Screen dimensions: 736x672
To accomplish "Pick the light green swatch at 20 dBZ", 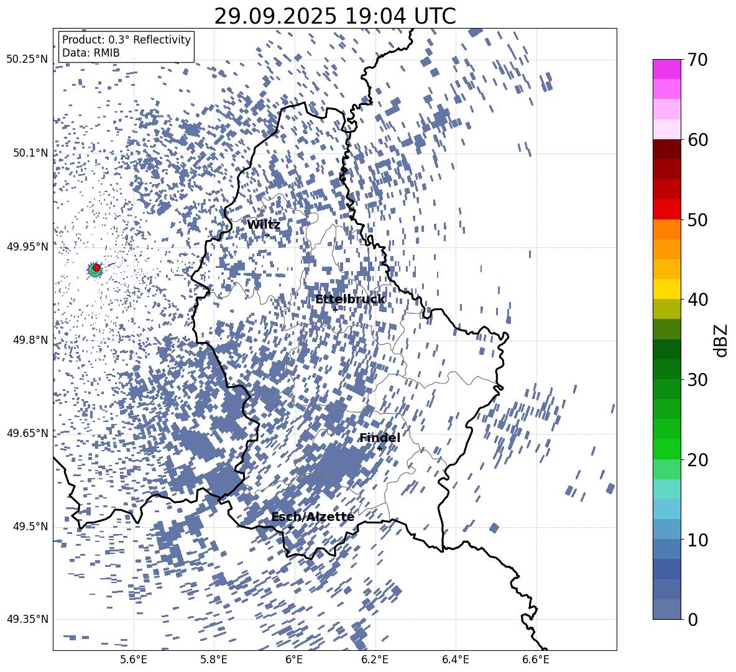I will click(667, 469).
